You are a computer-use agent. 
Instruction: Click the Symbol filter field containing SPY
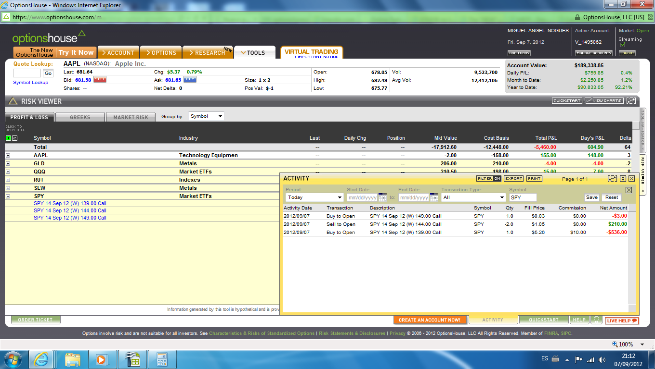click(x=523, y=197)
